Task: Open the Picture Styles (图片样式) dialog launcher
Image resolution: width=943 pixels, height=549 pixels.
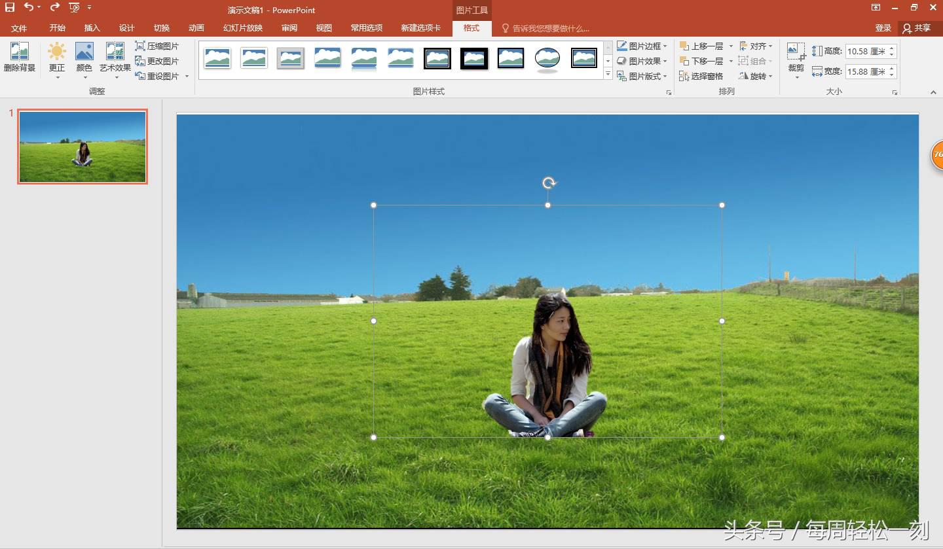Action: (x=669, y=93)
